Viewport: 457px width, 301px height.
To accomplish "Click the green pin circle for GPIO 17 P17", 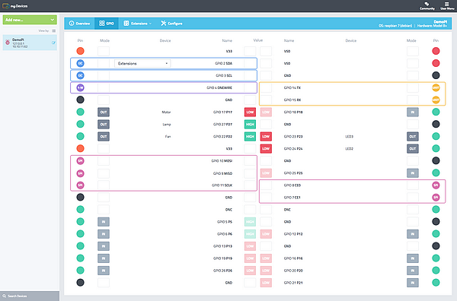I will pos(81,112).
